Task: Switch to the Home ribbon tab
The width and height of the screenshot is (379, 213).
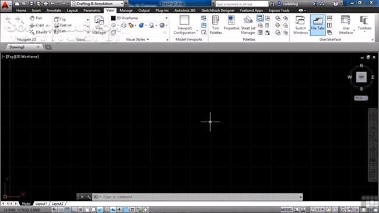Action: point(21,10)
